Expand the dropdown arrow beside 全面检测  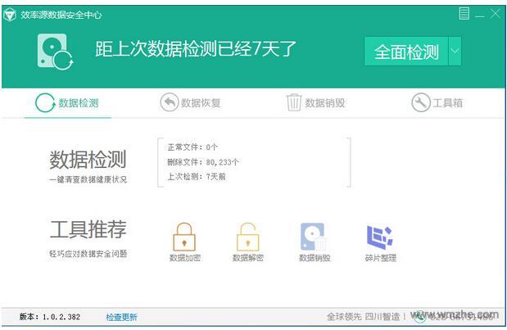(455, 51)
